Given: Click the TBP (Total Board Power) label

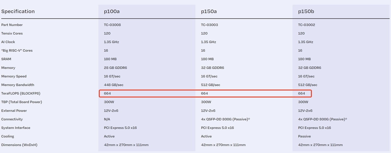Looking at the screenshot, I should [21, 102].
